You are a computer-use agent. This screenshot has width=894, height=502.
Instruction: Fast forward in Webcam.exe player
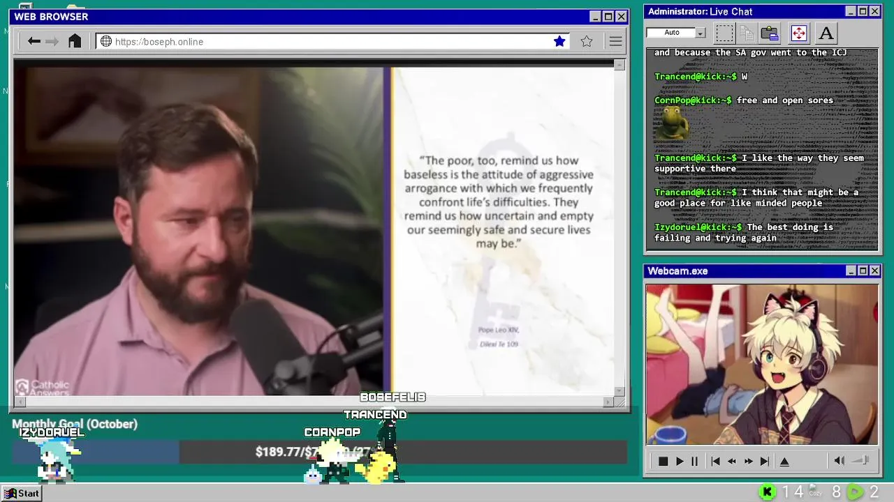pyautogui.click(x=748, y=461)
